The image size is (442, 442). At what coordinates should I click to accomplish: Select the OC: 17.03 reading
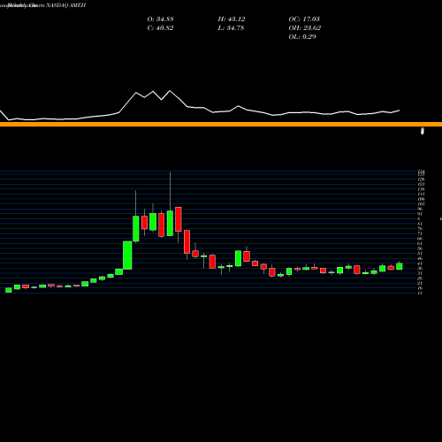304,19
